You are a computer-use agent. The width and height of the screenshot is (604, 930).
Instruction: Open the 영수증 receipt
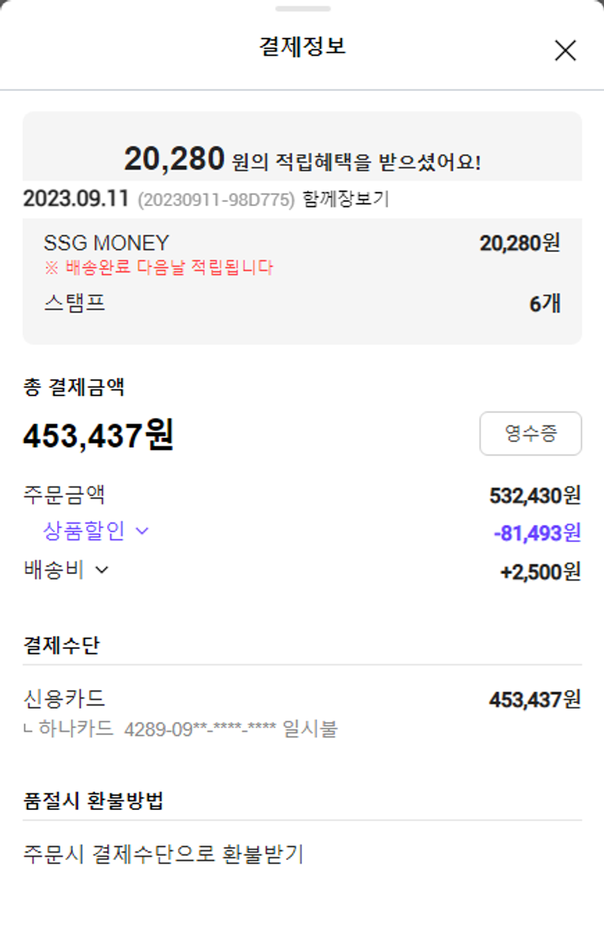pyautogui.click(x=530, y=434)
